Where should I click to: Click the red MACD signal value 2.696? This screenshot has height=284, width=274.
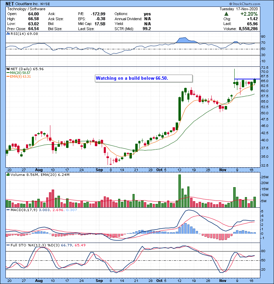(58, 210)
